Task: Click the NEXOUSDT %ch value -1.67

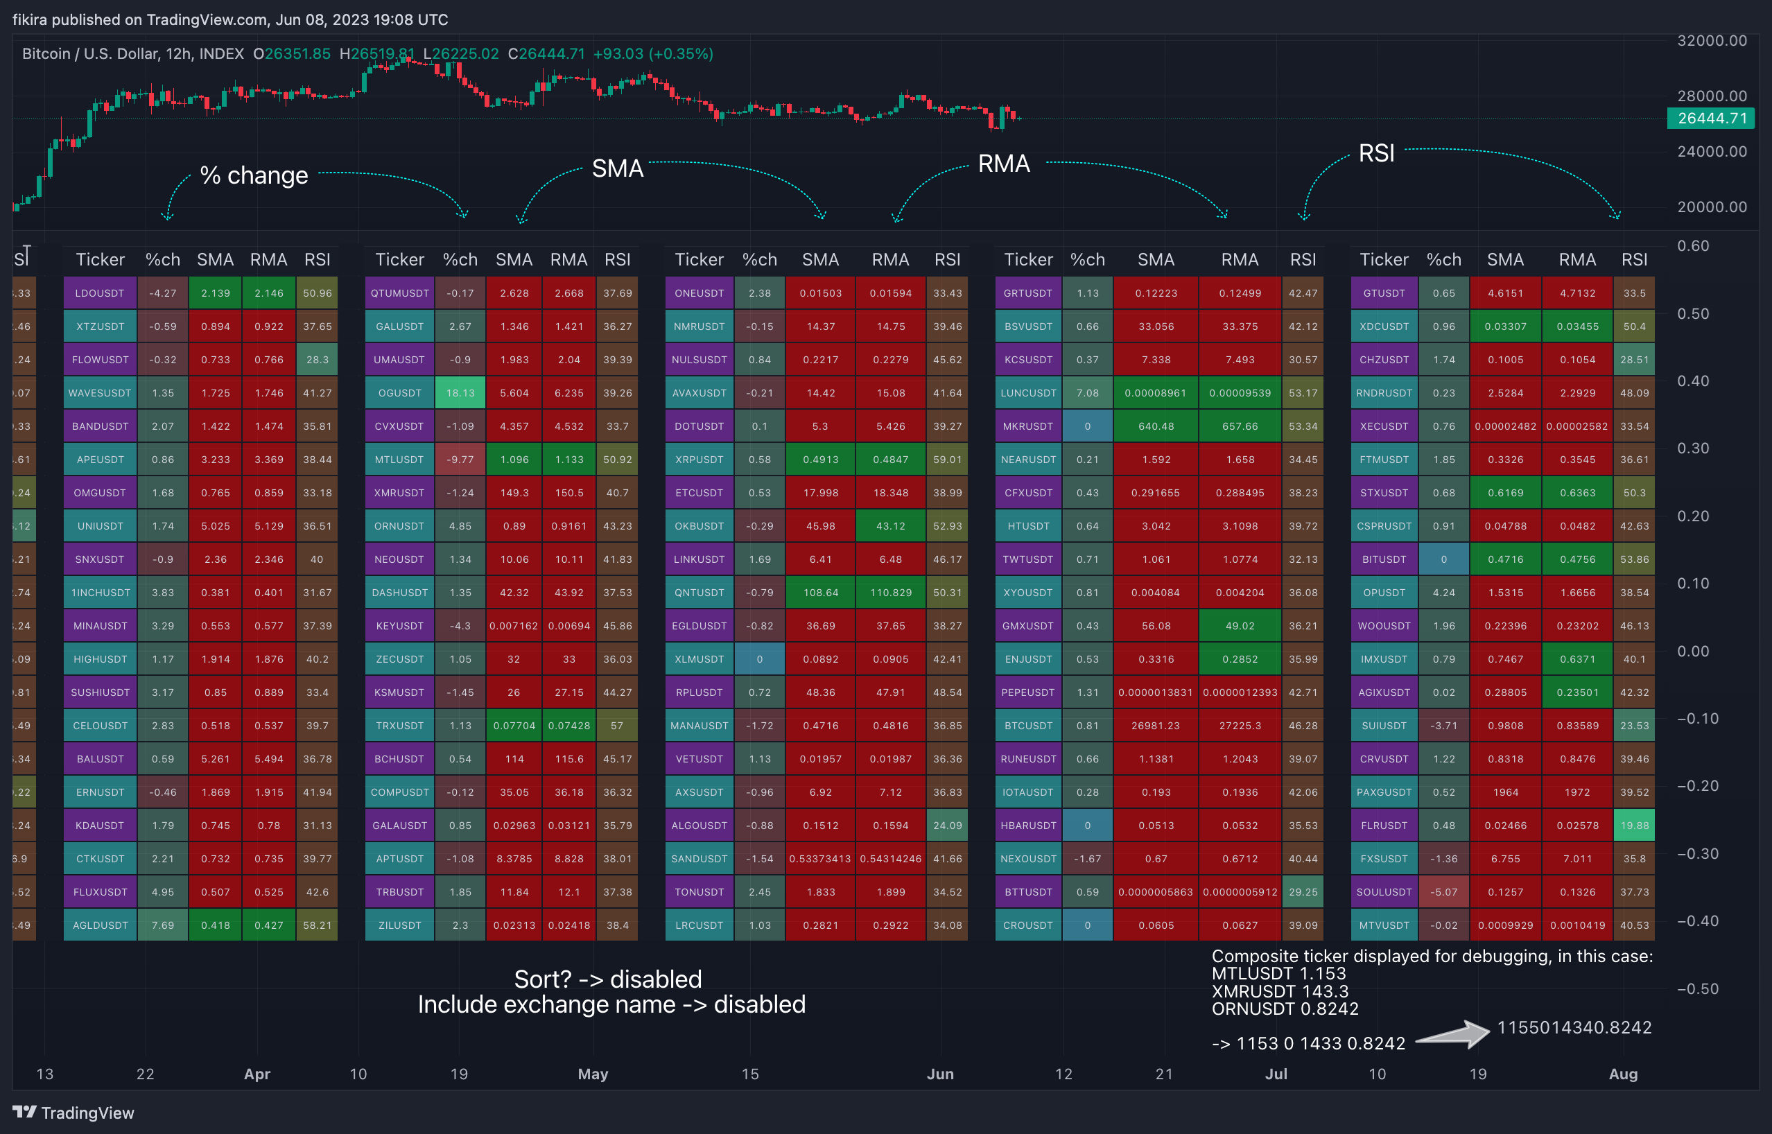Action: (1088, 859)
